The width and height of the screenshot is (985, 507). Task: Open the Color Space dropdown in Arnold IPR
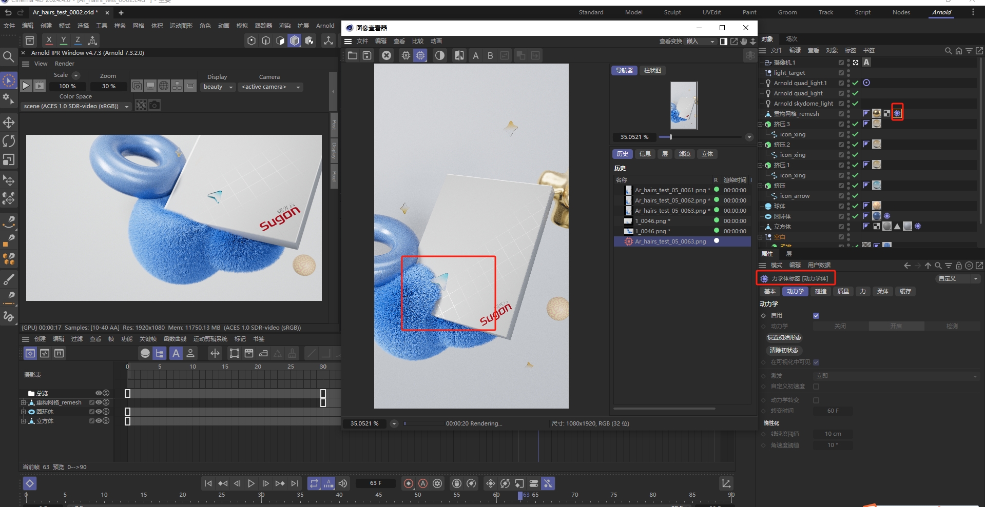[126, 106]
